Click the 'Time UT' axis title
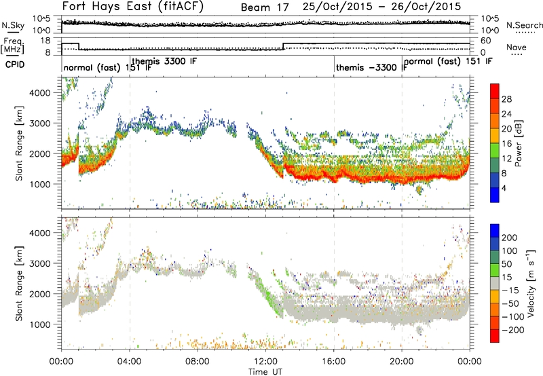This screenshot has width=543, height=376. 265,371
